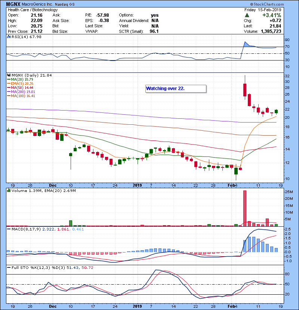Click the Nasdaq GS exchange label

point(65,4)
